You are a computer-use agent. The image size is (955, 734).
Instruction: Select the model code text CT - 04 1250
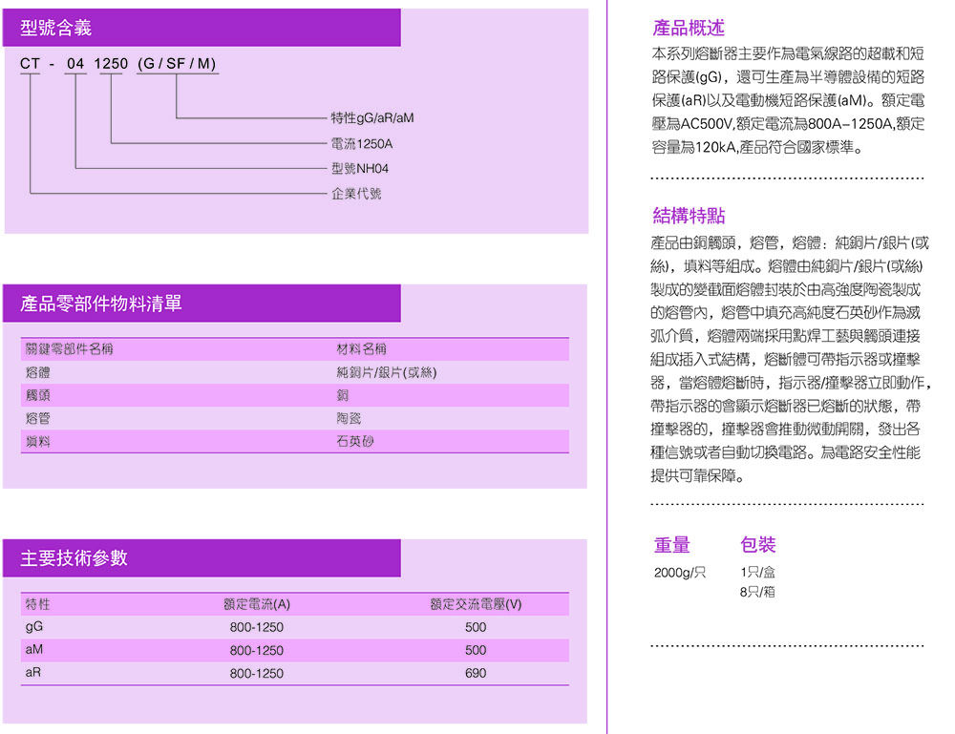click(x=74, y=65)
